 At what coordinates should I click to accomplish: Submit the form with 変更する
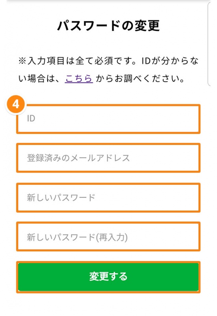coord(108,277)
